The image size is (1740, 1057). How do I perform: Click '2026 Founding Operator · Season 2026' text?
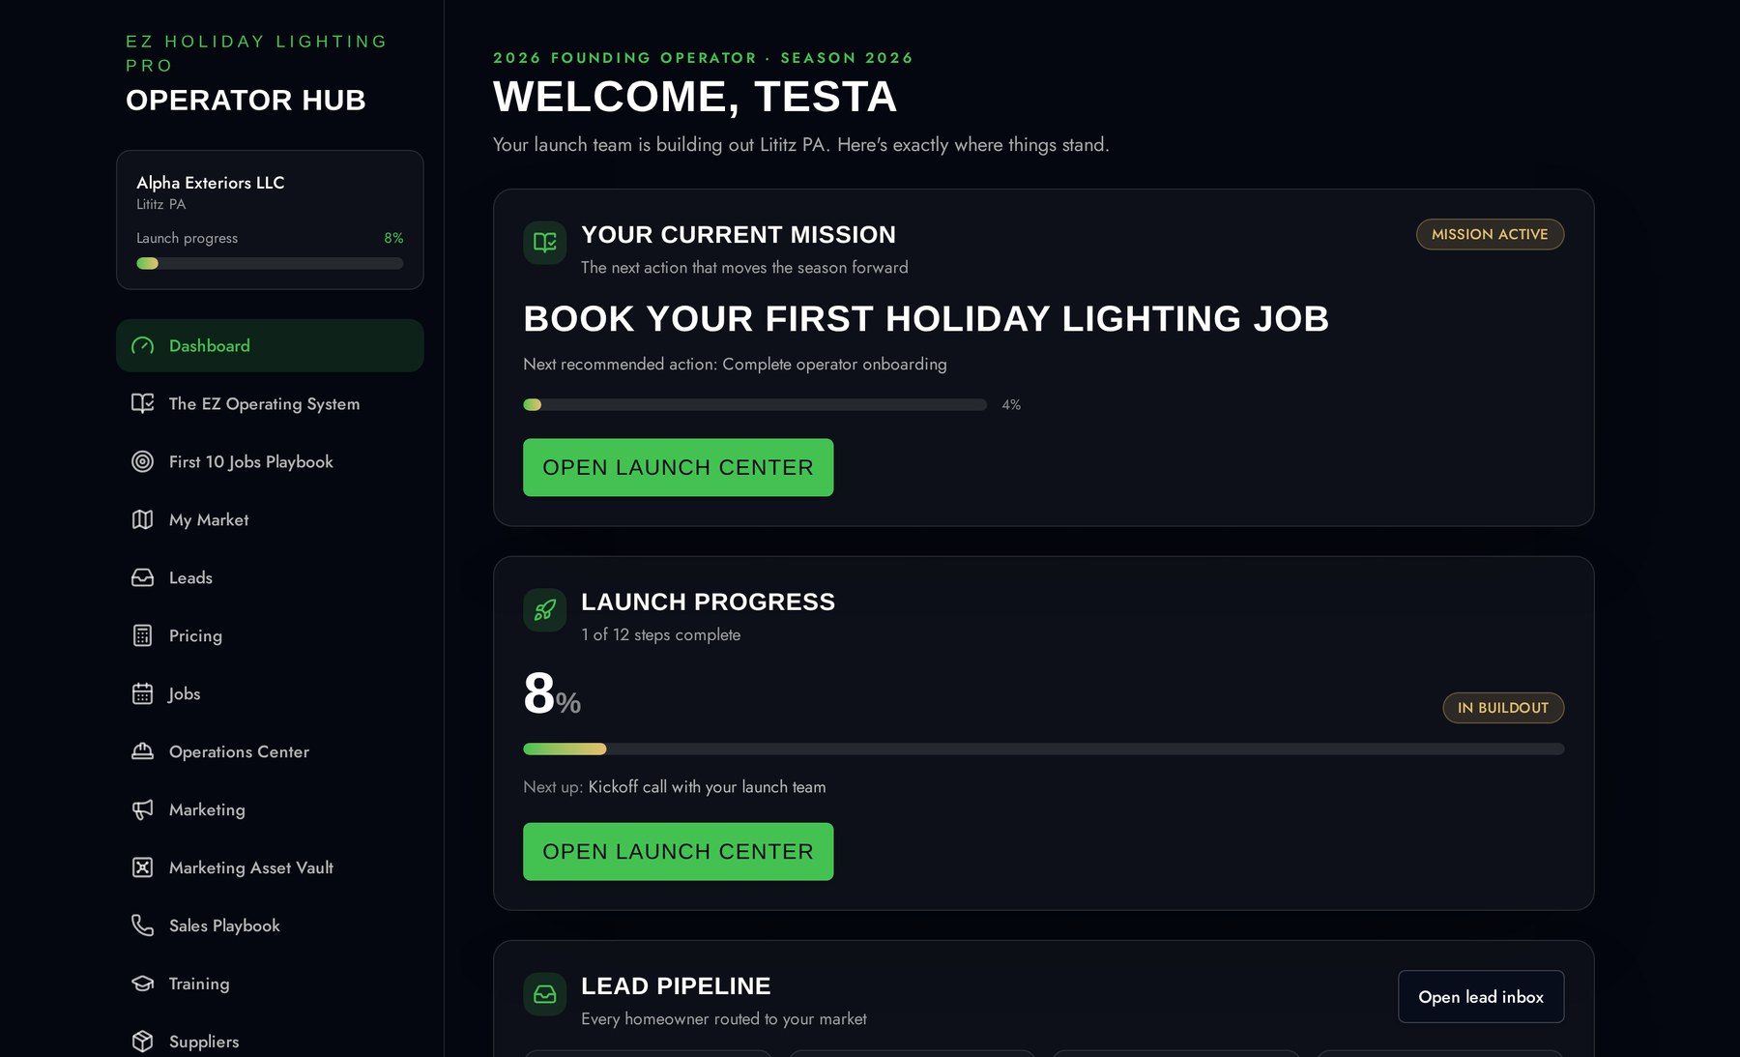coord(703,58)
